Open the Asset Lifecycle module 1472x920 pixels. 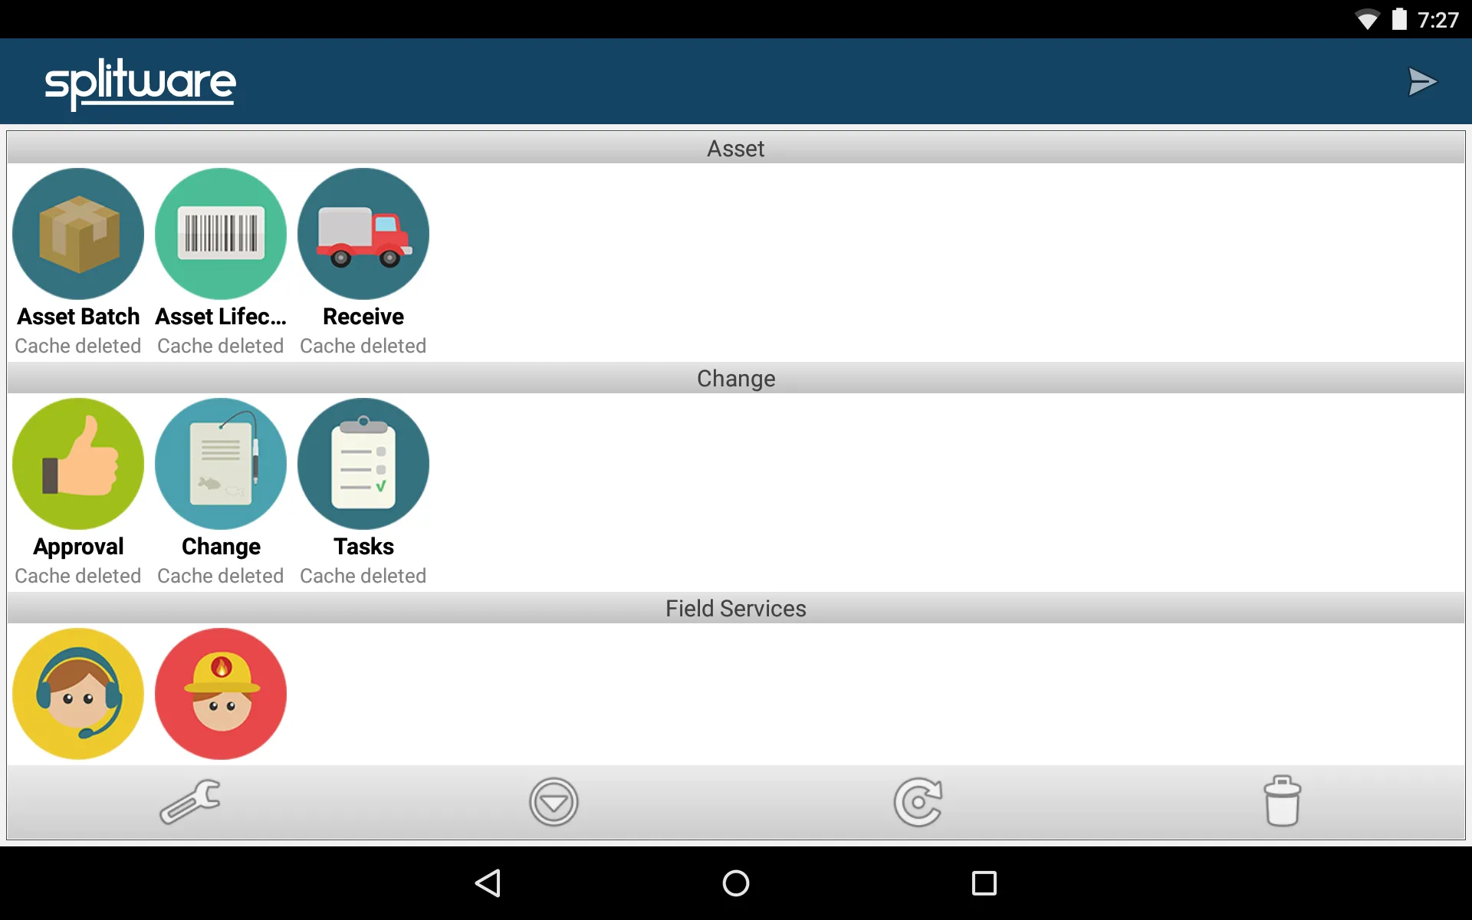point(219,232)
